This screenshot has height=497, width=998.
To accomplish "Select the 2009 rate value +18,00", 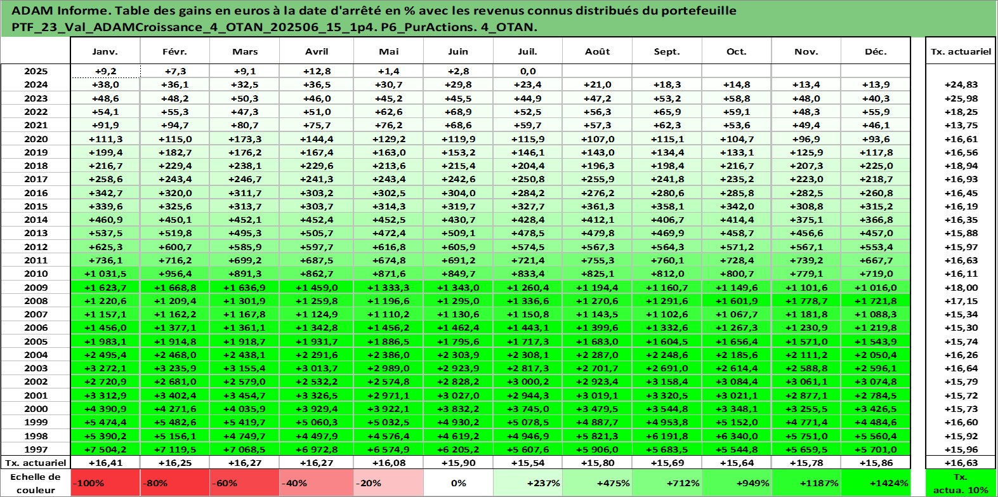I will click(x=961, y=288).
